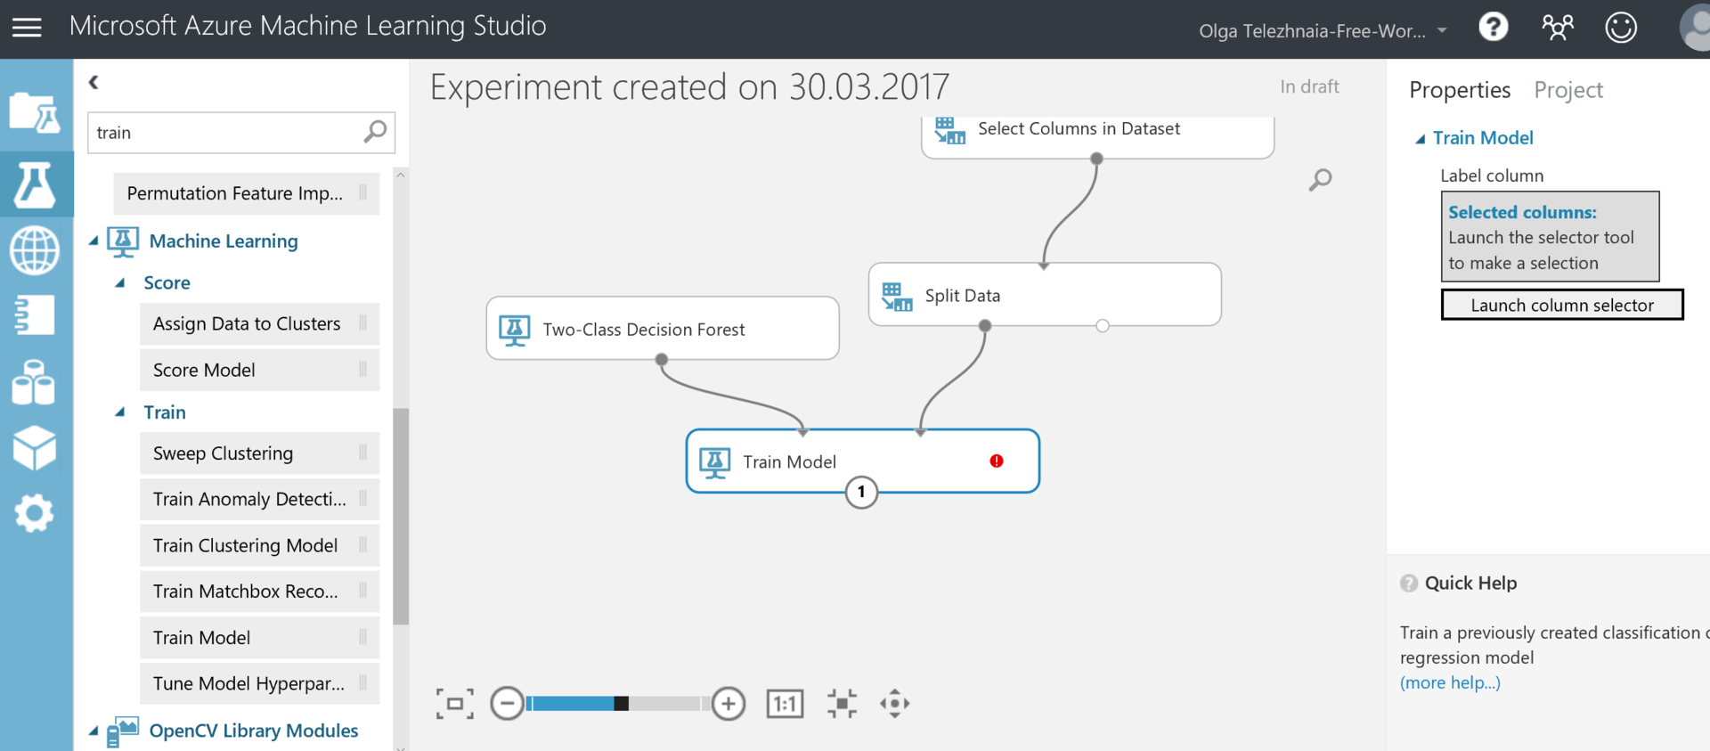The image size is (1710, 751).
Task: Open the Settings gear sidebar icon
Action: pyautogui.click(x=35, y=513)
